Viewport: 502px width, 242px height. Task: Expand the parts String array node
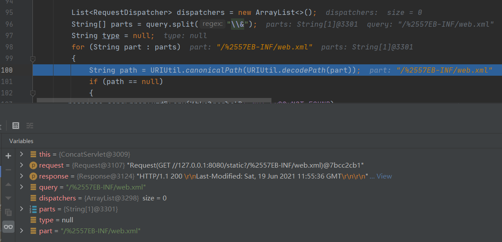point(21,209)
